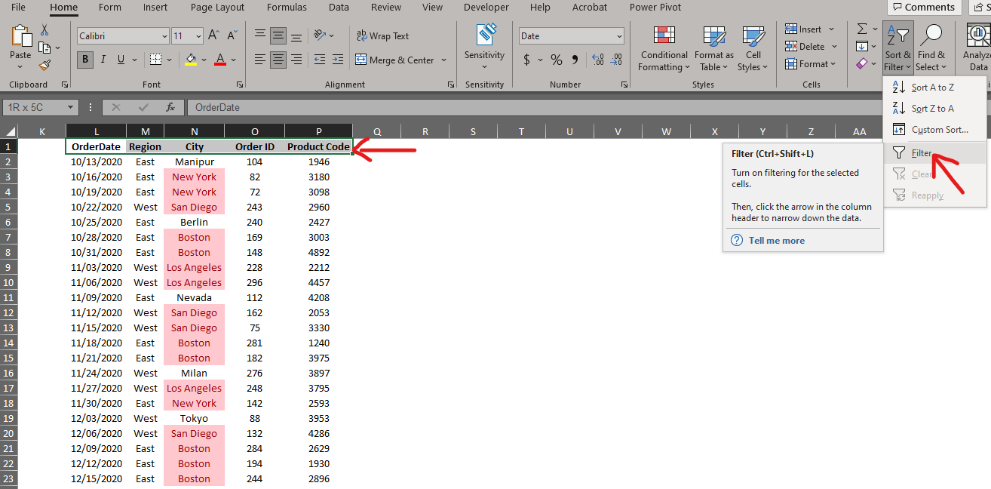Click the Tell me more link
991x489 pixels.
click(776, 240)
